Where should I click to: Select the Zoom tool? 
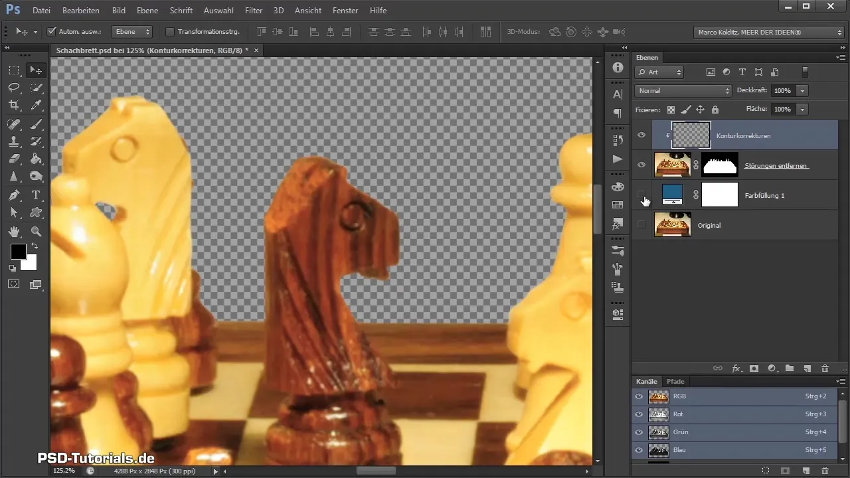[x=36, y=231]
